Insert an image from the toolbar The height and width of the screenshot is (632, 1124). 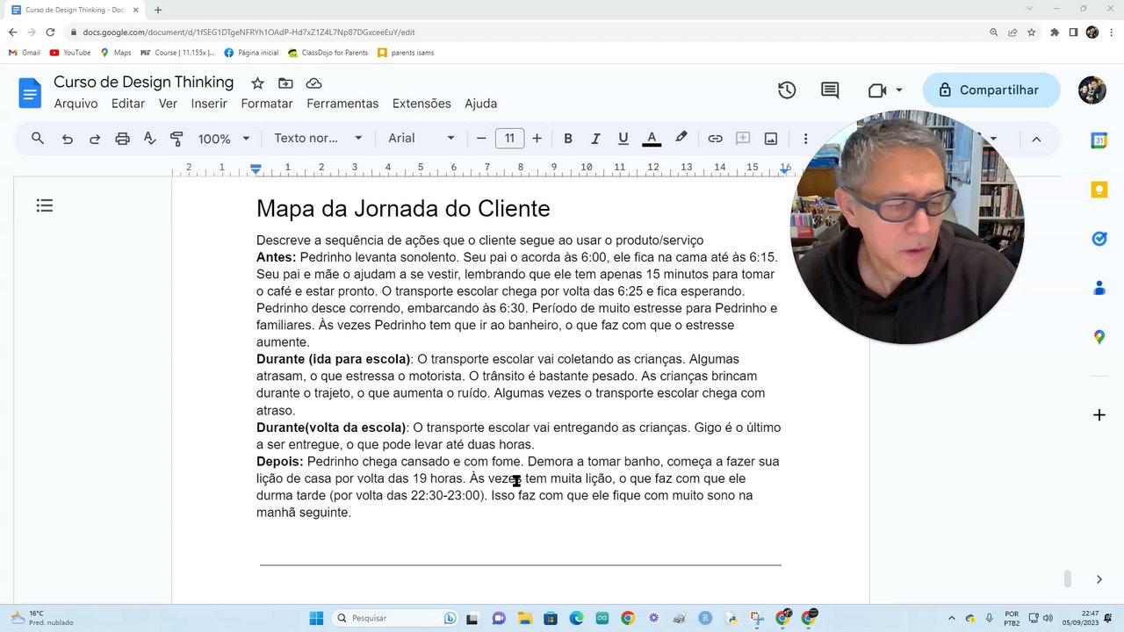pos(771,139)
